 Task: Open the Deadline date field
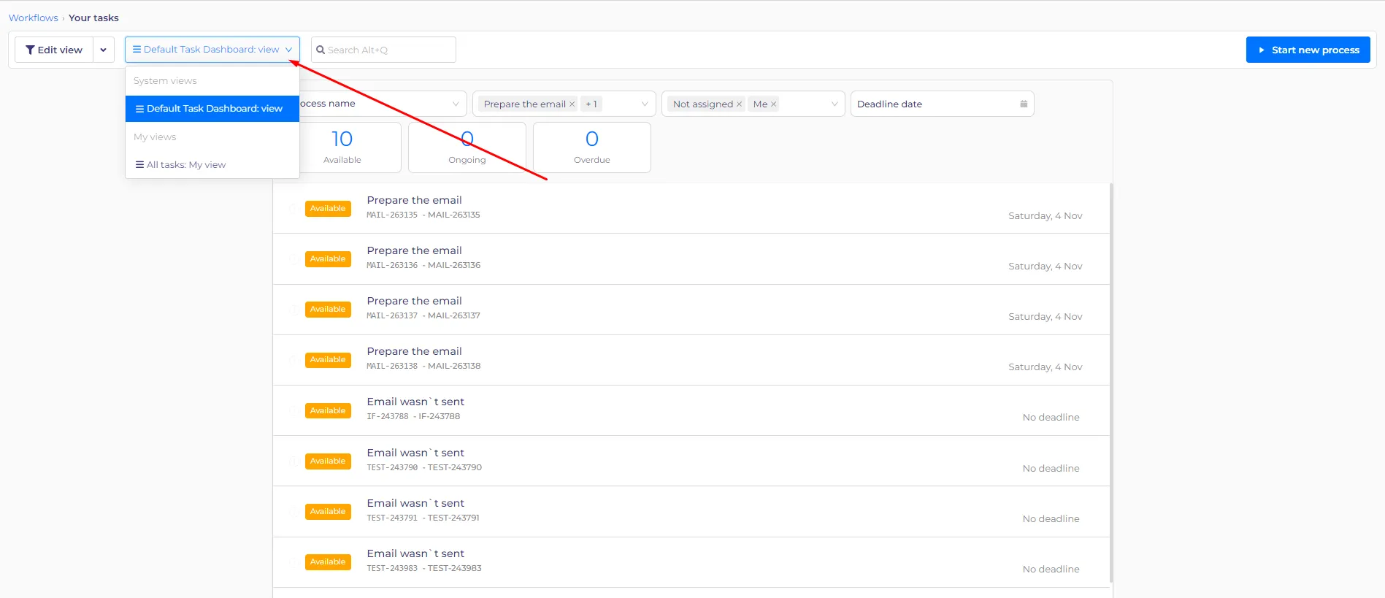942,104
